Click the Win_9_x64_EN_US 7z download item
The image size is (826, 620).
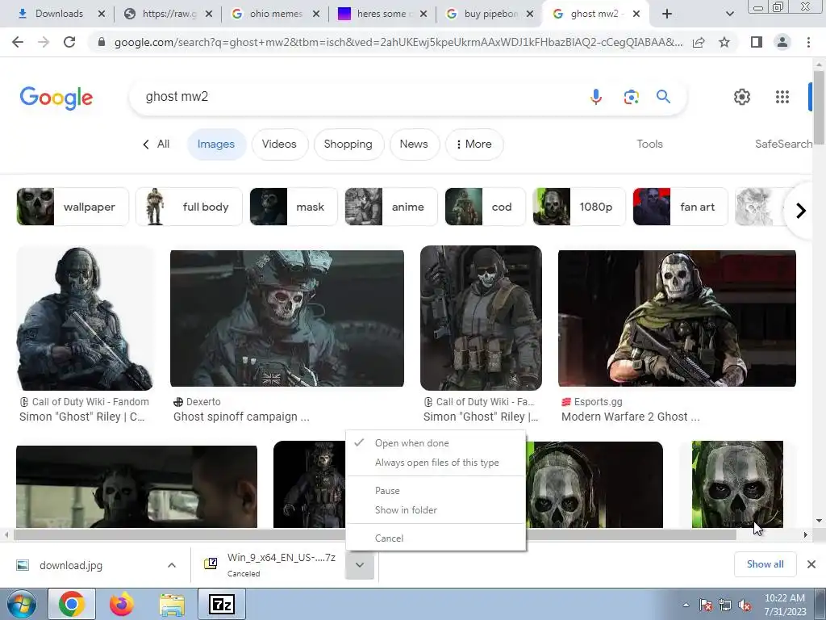271,565
